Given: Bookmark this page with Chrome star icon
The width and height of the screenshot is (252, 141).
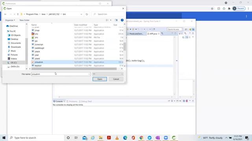Looking at the screenshot, I should click(212, 9).
